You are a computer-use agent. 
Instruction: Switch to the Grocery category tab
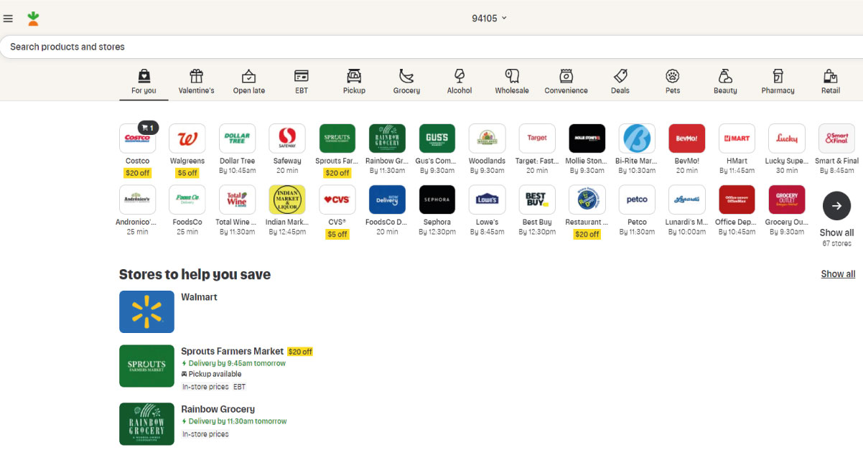click(406, 81)
